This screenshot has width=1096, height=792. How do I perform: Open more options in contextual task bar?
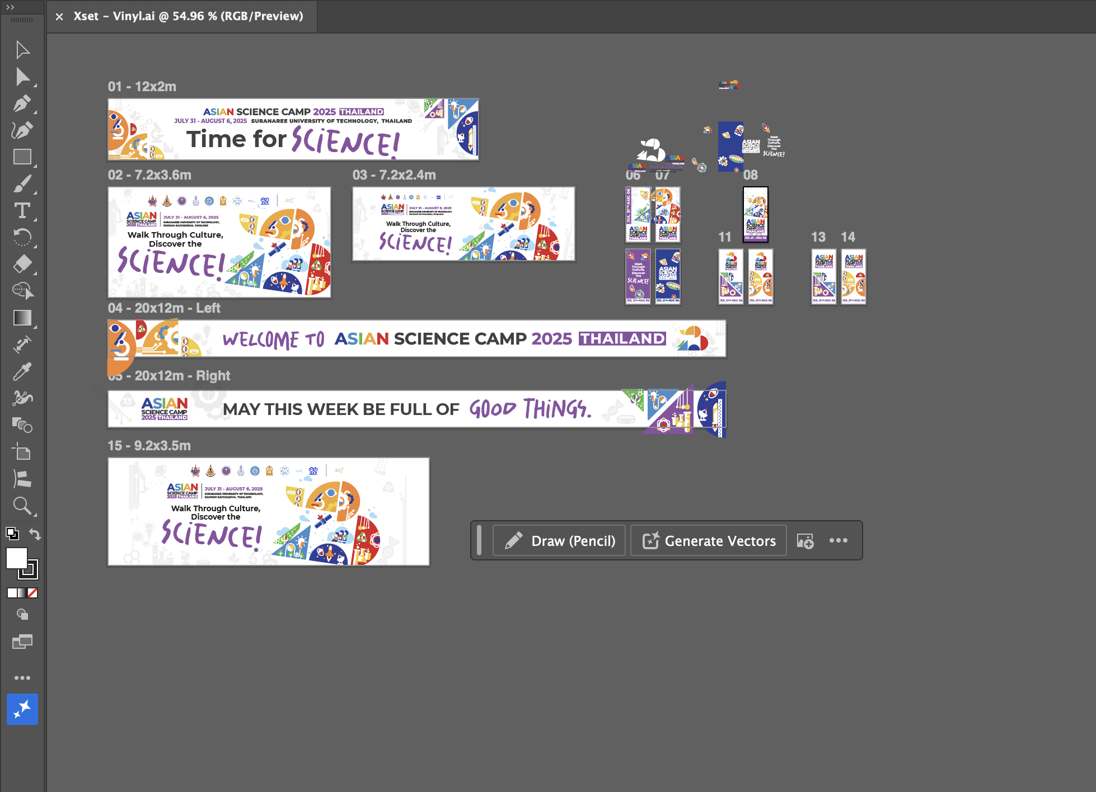point(838,540)
